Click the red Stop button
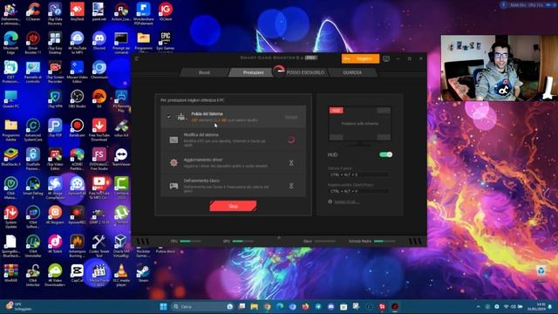 (x=233, y=206)
